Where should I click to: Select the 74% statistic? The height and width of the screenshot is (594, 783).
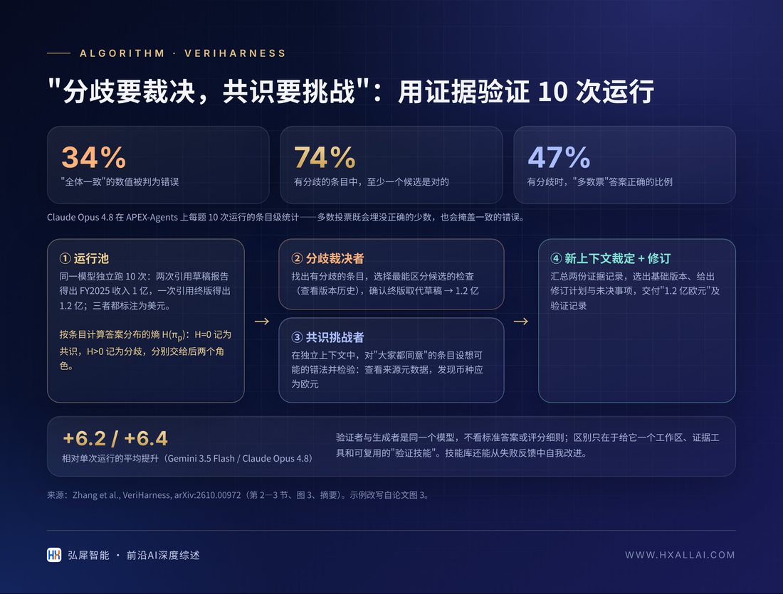[325, 157]
